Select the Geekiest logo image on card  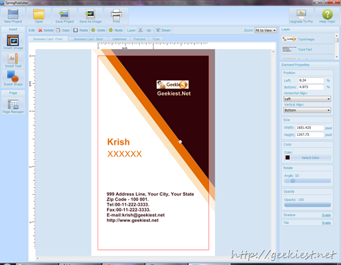[173, 85]
